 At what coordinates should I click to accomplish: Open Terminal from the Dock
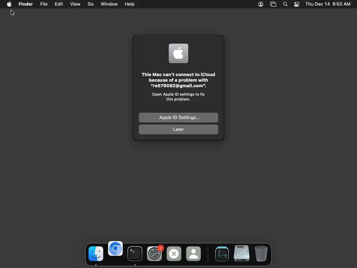point(135,253)
